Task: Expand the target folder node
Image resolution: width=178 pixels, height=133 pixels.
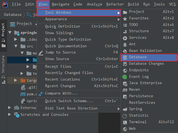Action: pyautogui.click(x=16, y=81)
